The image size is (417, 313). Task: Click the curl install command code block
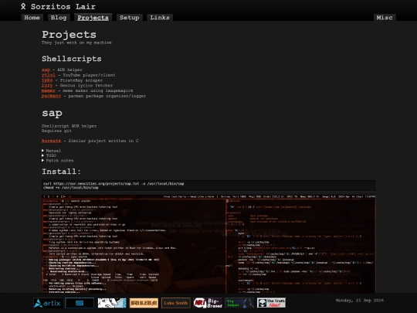208,185
